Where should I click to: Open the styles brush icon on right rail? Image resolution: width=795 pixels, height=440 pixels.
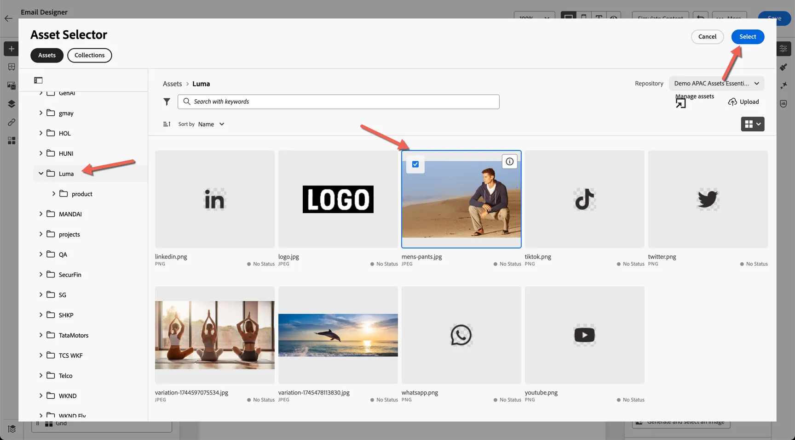(x=783, y=67)
